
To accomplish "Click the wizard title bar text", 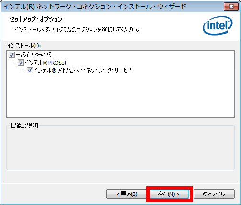I will [95, 6].
